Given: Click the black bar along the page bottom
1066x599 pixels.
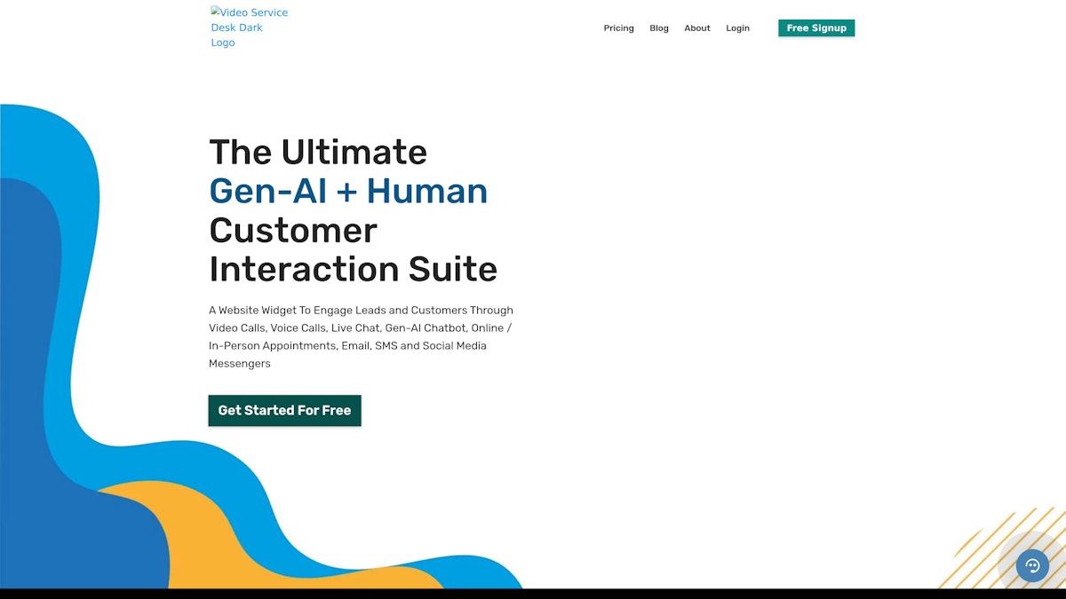Looking at the screenshot, I should (x=533, y=594).
